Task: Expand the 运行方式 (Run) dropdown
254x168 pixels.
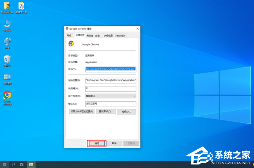Action: (x=111, y=96)
